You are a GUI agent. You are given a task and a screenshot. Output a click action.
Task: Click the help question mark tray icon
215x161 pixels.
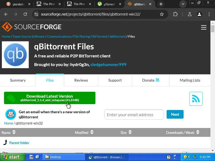click(169, 157)
